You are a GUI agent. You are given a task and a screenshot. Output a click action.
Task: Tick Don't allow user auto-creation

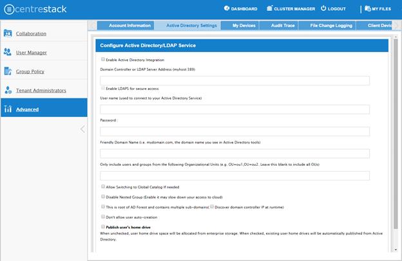103,217
